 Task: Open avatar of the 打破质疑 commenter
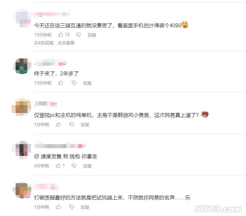pos(22,191)
